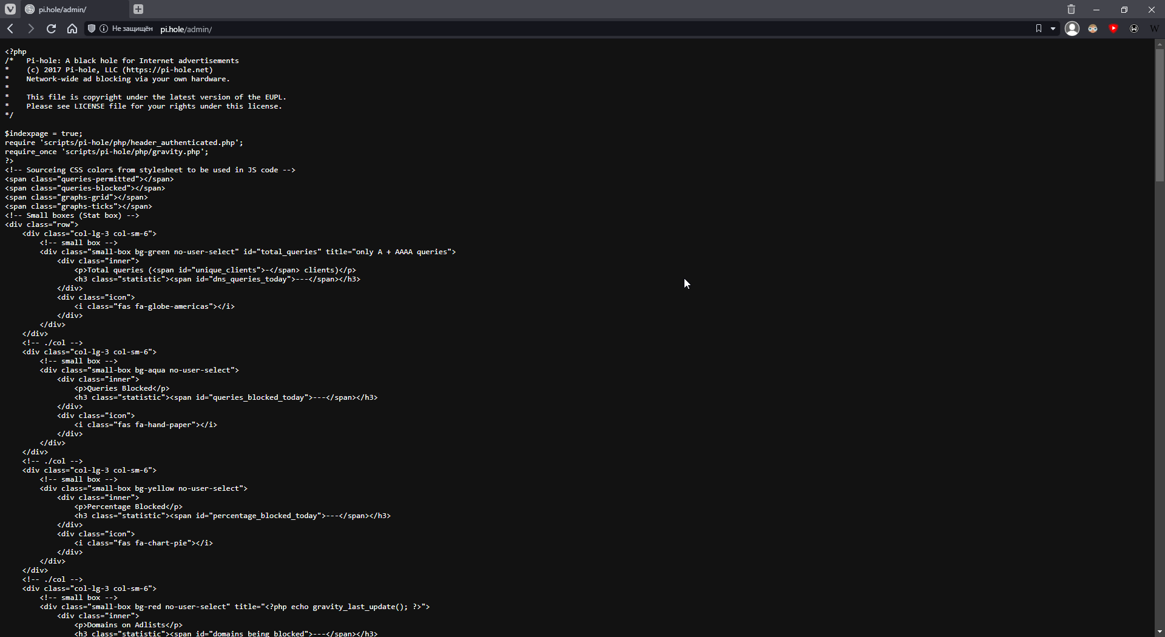Screen dimensions: 1165x637
Task: Click the 'require_once' gravity.php line
Action: click(x=107, y=152)
